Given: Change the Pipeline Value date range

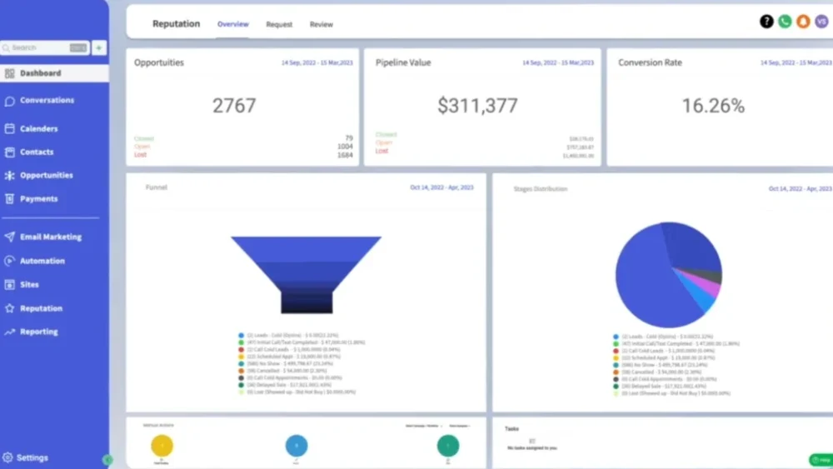Looking at the screenshot, I should pos(558,62).
